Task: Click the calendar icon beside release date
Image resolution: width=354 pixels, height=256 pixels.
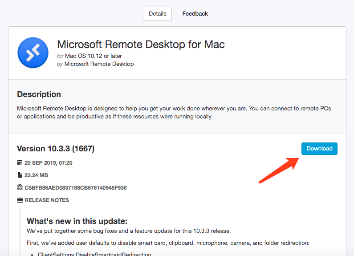Action: [x=20, y=163]
